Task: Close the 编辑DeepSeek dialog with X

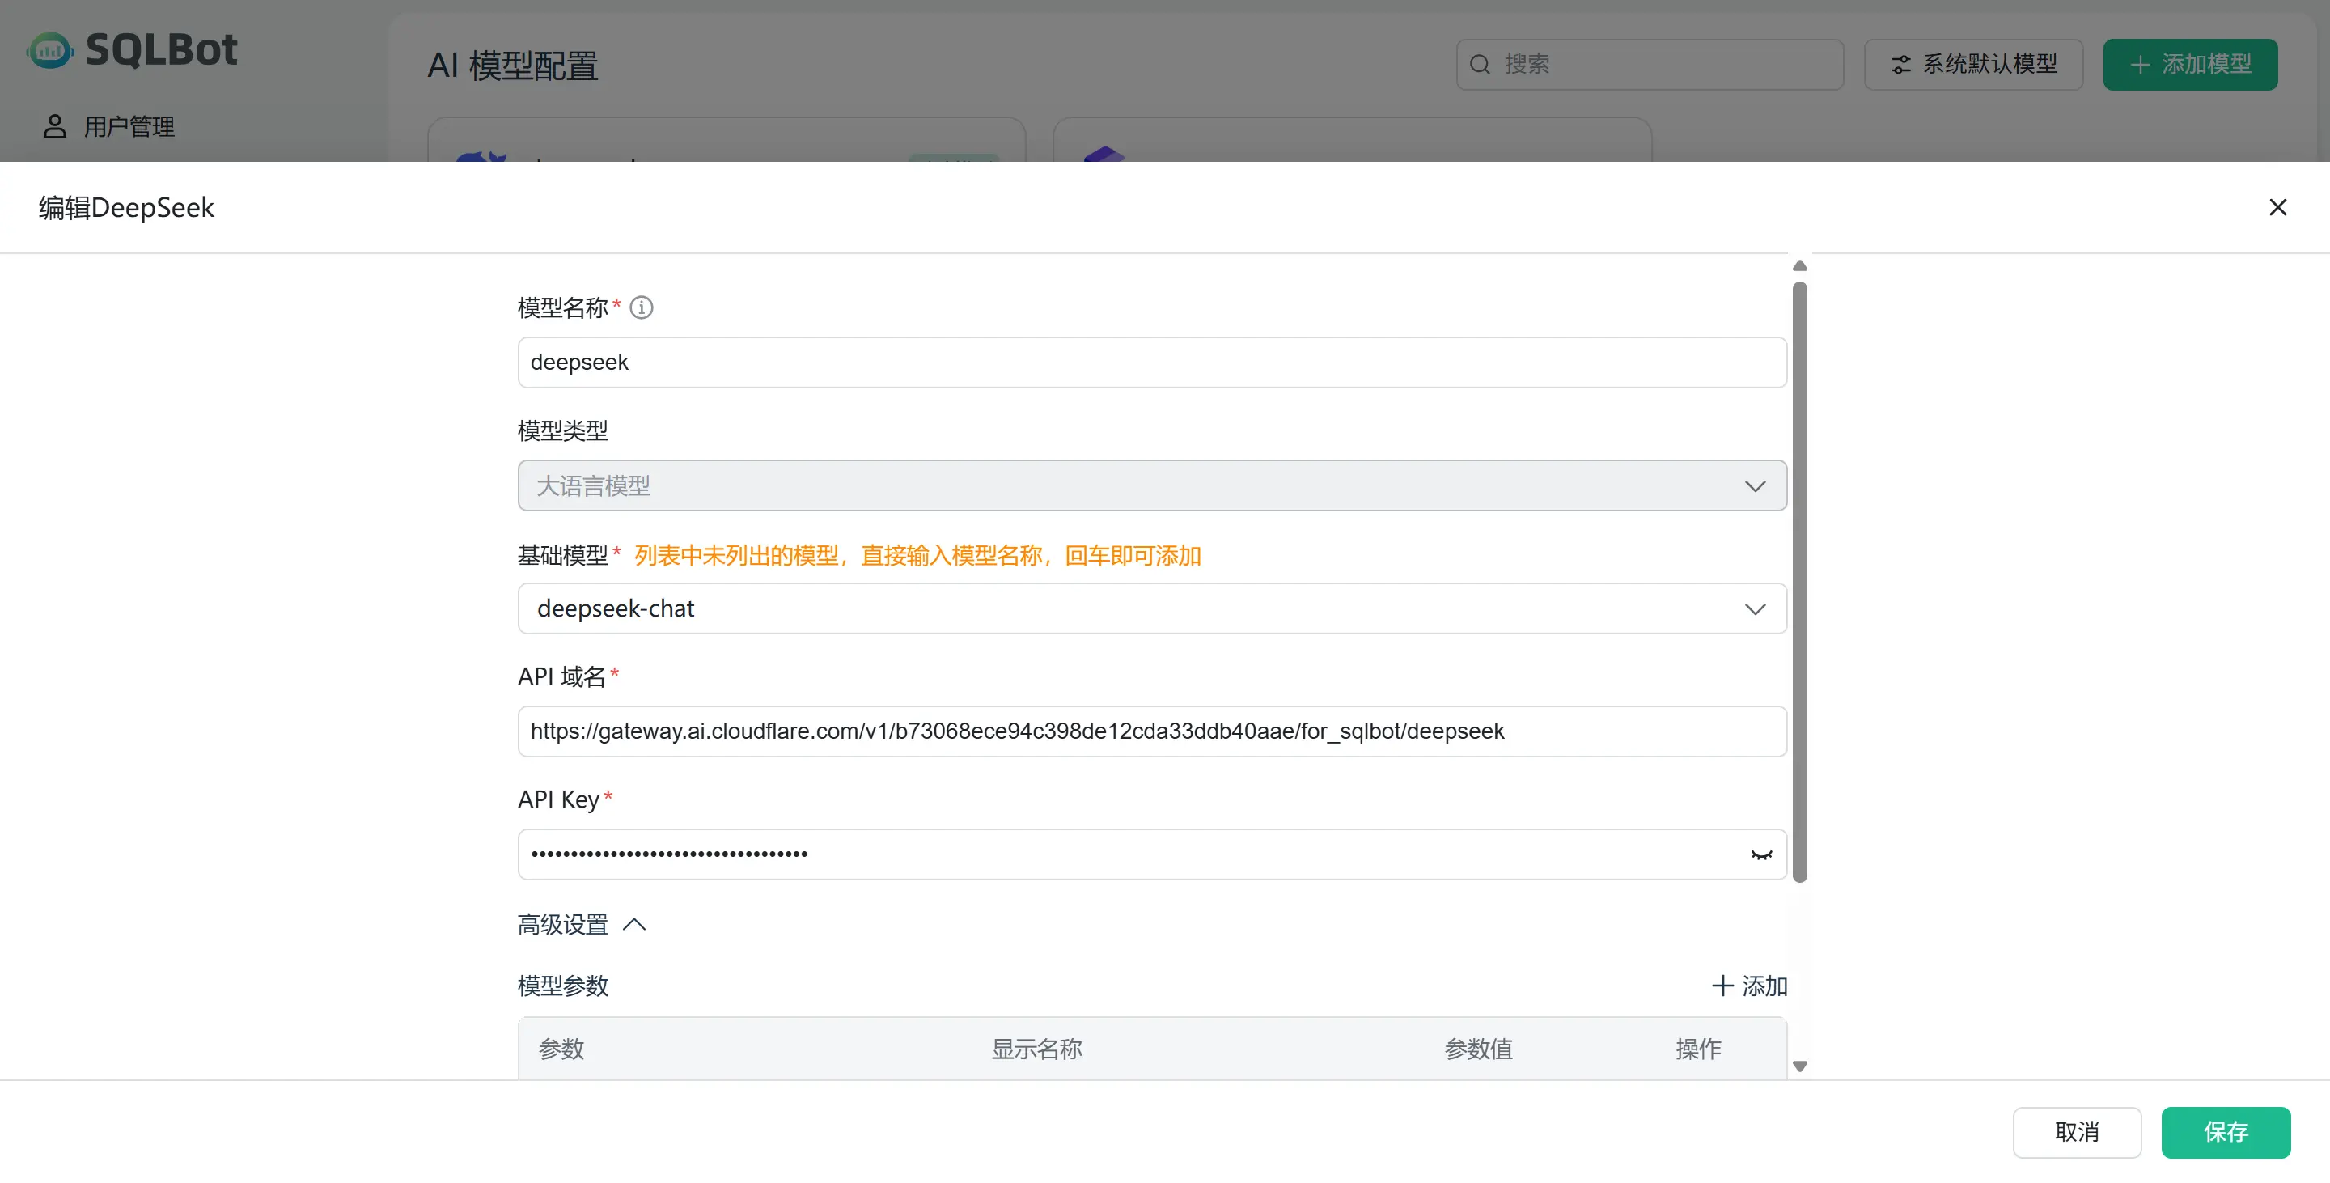Action: coord(2277,207)
